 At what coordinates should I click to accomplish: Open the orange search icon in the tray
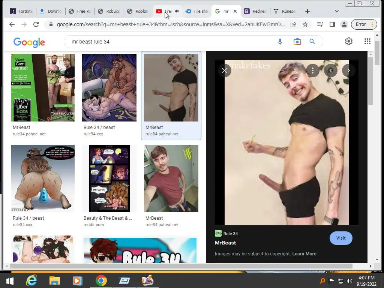[x=322, y=280]
